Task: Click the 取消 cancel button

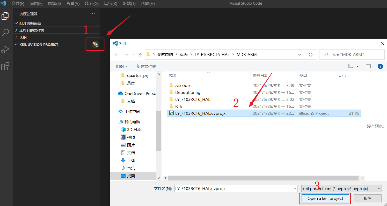Action: pyautogui.click(x=367, y=198)
